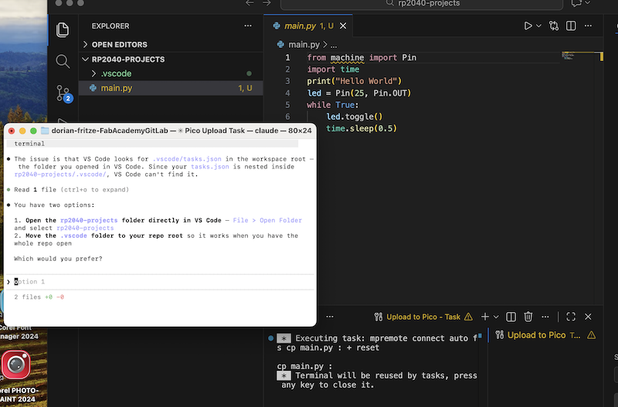Click the Executing task mpremote terminal output line

coord(376,343)
